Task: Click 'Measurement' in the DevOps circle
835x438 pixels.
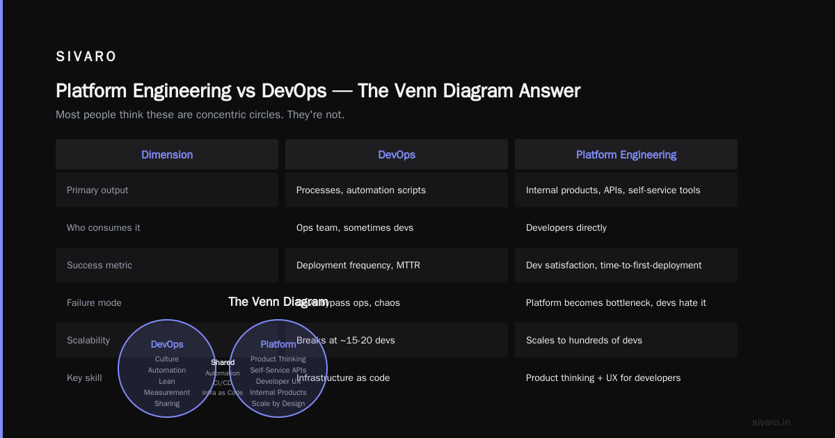Action: click(167, 392)
